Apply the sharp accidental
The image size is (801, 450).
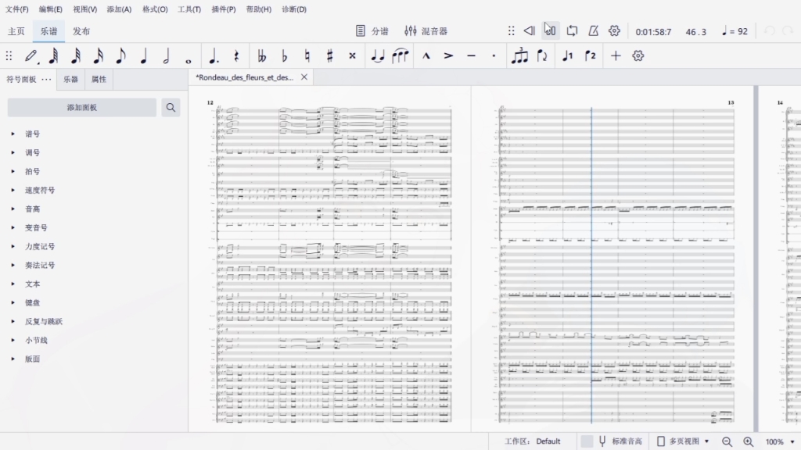click(x=329, y=55)
